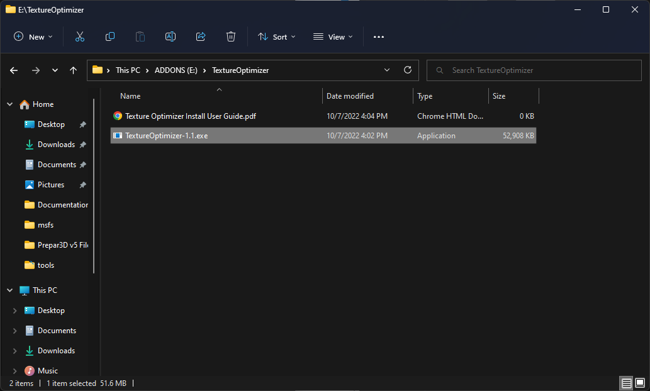Click the folder icon in address bar

[98, 70]
